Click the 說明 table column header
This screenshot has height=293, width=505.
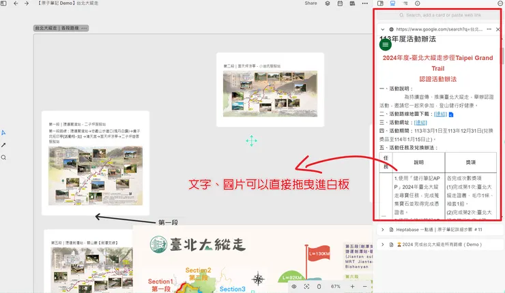[x=419, y=162]
